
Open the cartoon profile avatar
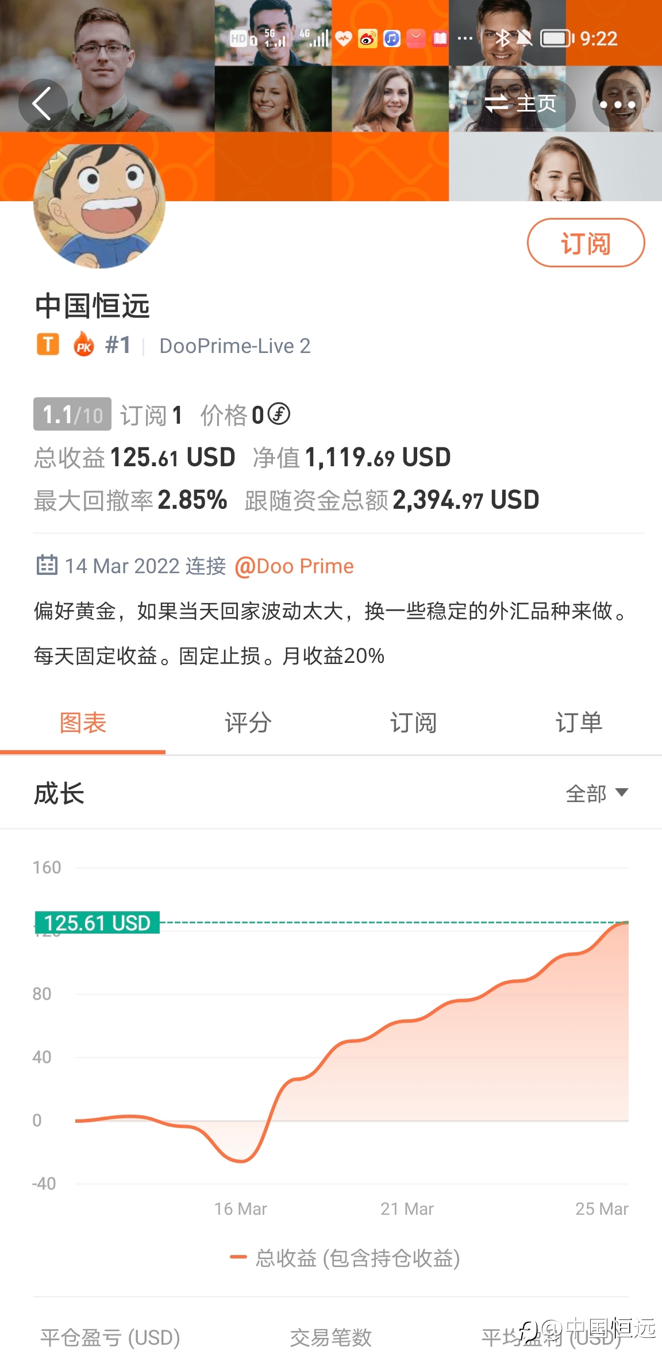pyautogui.click(x=99, y=205)
